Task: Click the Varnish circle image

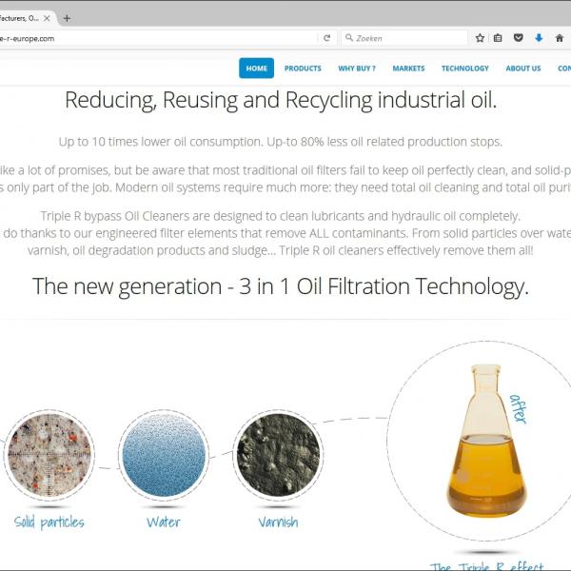Action: pyautogui.click(x=278, y=455)
